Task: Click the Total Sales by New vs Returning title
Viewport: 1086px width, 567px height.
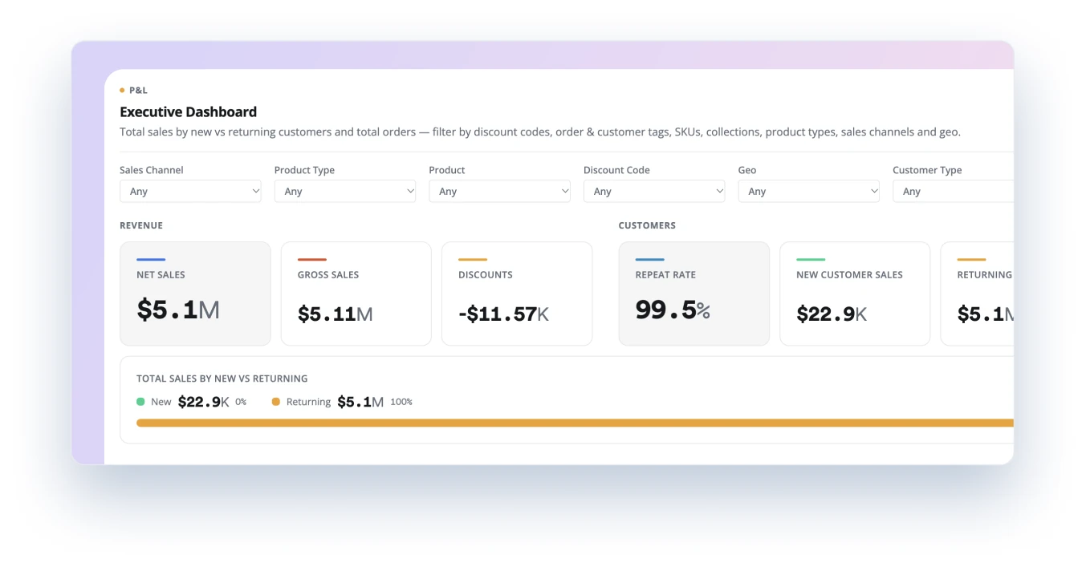Action: click(222, 379)
